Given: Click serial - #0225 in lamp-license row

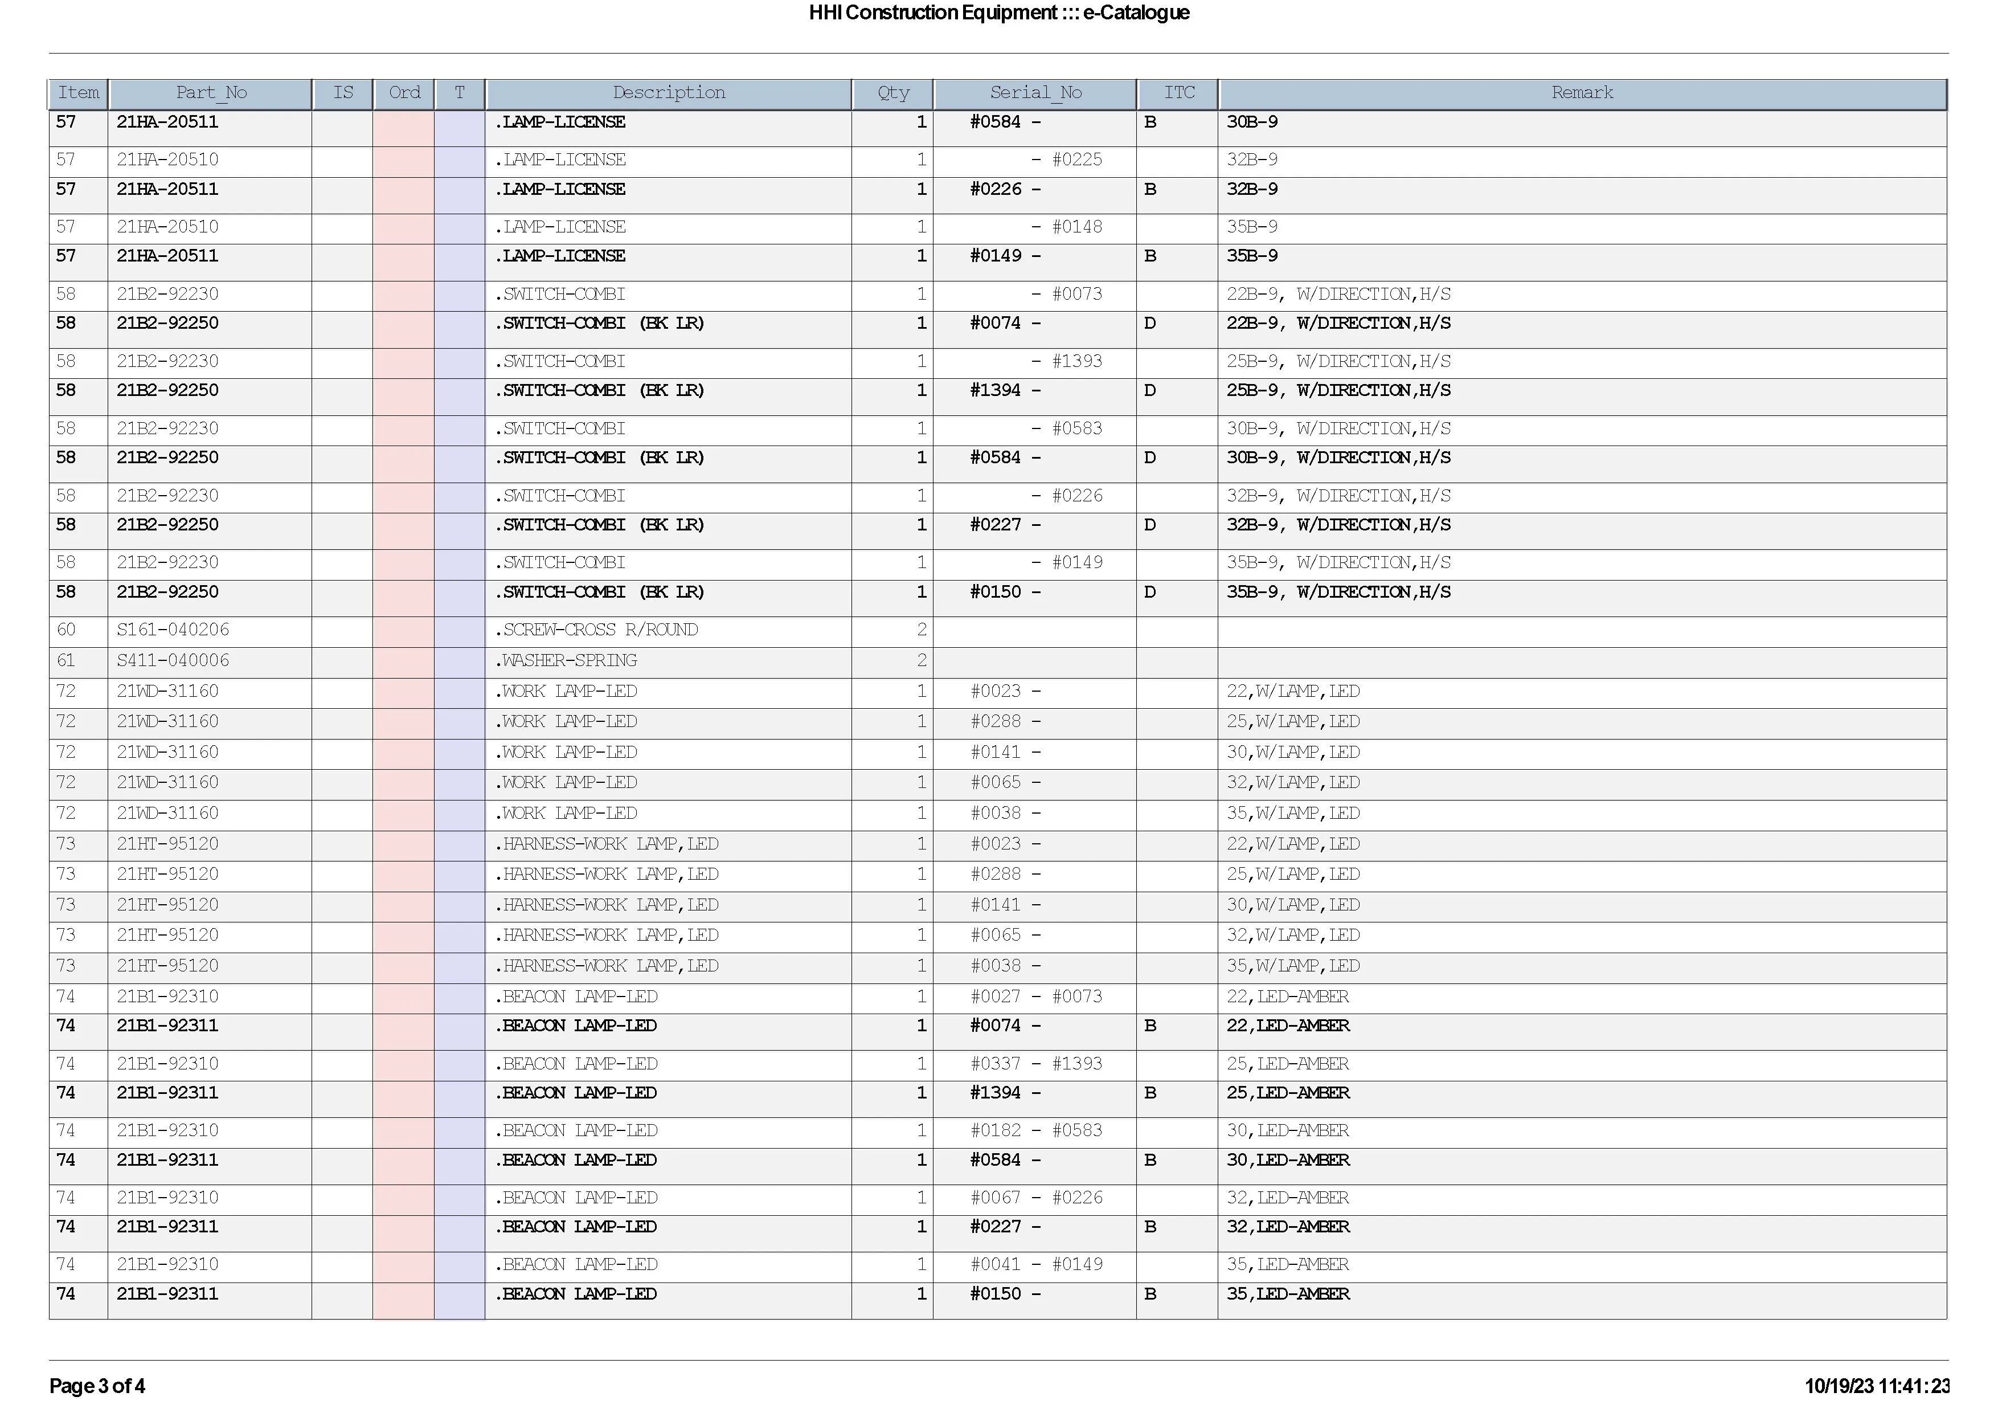Looking at the screenshot, I should [1066, 160].
